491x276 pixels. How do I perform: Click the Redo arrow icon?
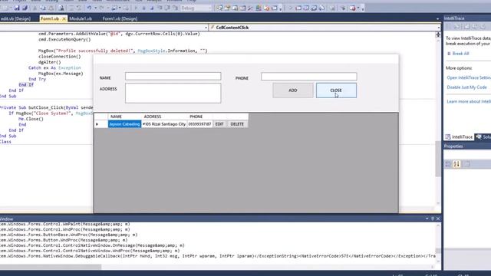[x=102, y=8]
